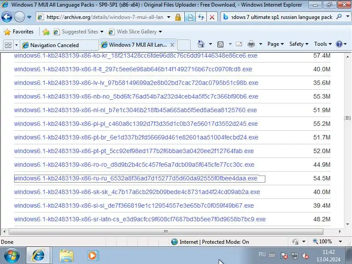Download the x86-nl-nl language pack exe
Image resolution: width=352 pixels, height=264 pixels.
(x=136, y=110)
